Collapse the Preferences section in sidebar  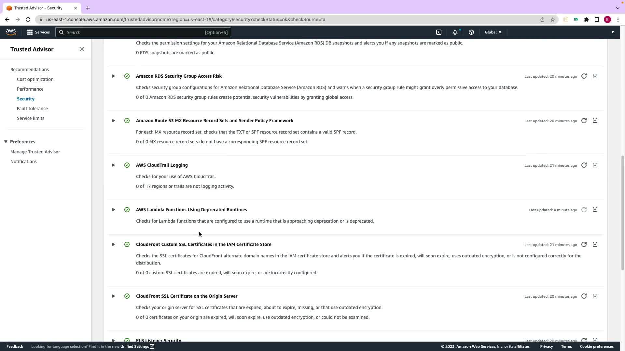(x=6, y=142)
